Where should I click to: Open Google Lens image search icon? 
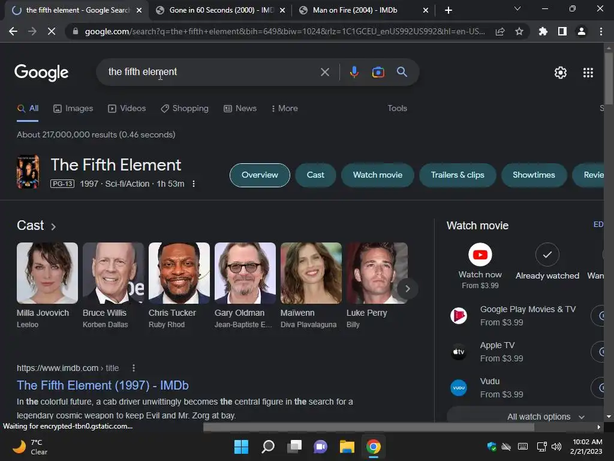point(378,72)
